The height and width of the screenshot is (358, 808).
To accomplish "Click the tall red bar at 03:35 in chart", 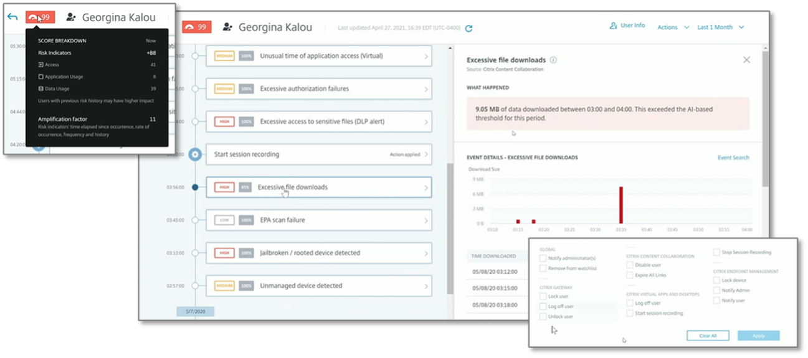I will point(621,204).
